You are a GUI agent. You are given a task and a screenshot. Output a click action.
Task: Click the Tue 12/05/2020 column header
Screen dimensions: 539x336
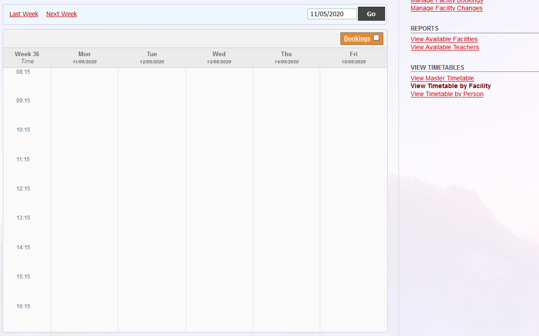(x=152, y=57)
